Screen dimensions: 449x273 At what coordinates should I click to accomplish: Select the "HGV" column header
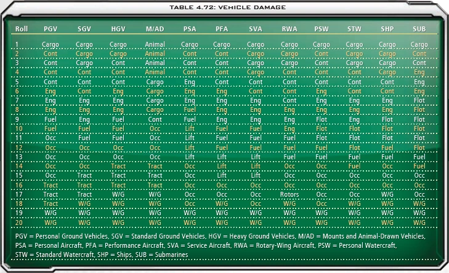click(x=118, y=29)
